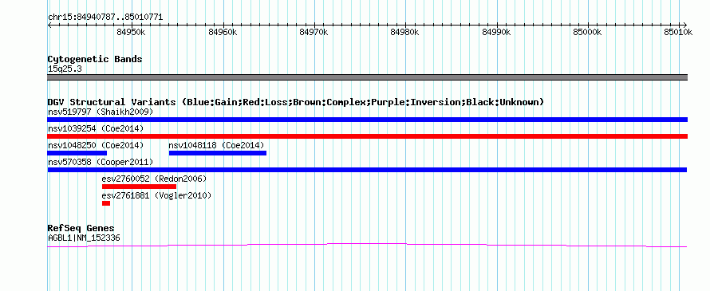The width and height of the screenshot is (710, 291).
Task: Select the red esv2760052 loss bar
Action: 139,187
